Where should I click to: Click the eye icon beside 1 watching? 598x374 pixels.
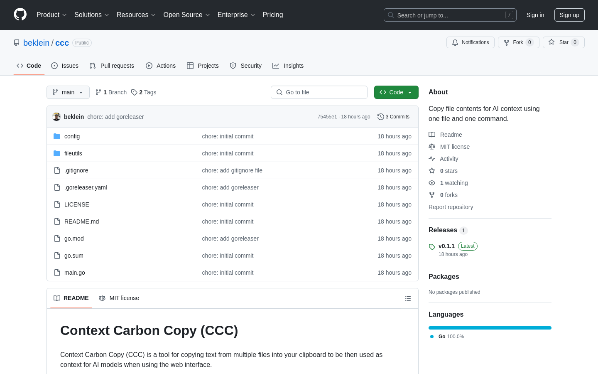[432, 183]
